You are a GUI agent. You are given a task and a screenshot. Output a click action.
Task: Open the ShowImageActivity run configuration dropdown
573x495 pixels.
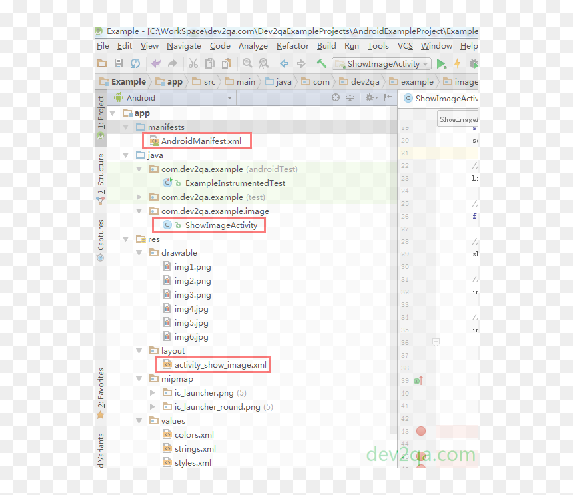pos(382,64)
